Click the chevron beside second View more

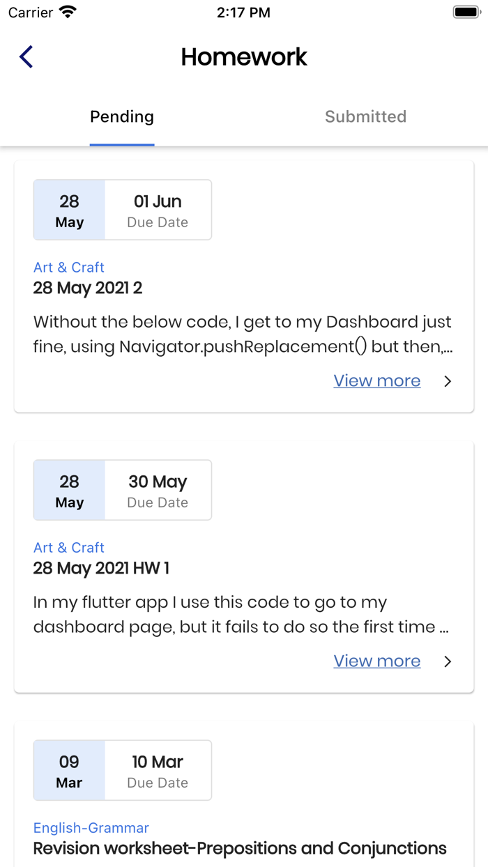coord(448,661)
